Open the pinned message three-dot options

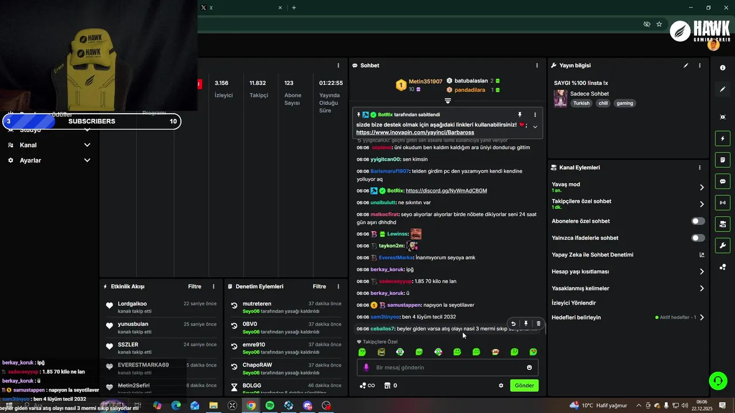tap(535, 115)
